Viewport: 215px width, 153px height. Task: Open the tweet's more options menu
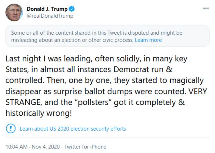pos(206,8)
